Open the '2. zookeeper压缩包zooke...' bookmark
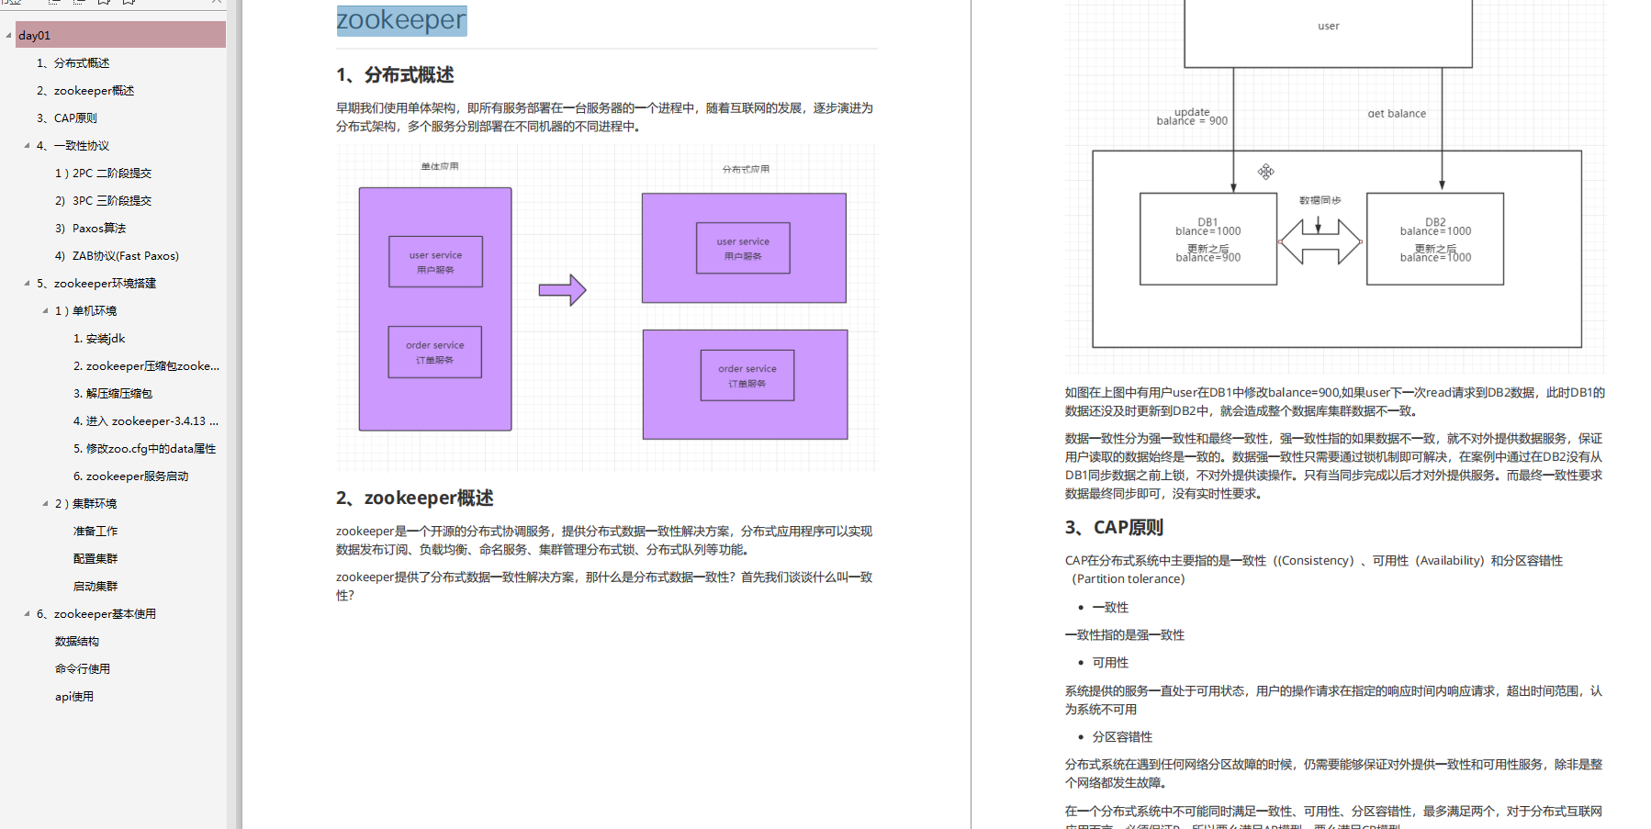Screen dimensions: 1651x829 (x=146, y=366)
